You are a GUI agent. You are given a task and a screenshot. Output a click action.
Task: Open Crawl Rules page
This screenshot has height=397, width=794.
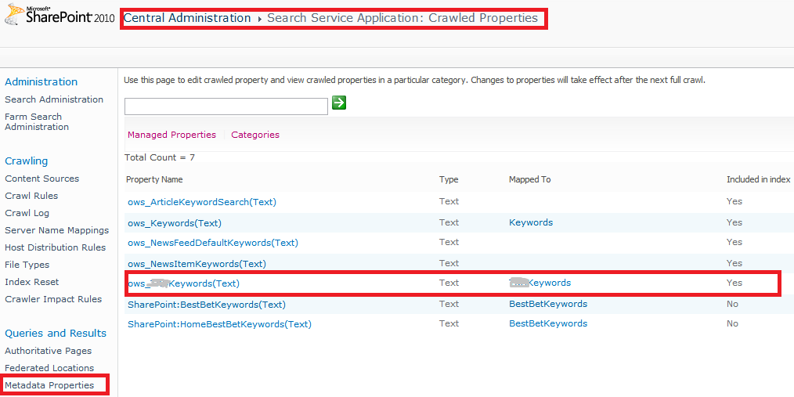31,196
